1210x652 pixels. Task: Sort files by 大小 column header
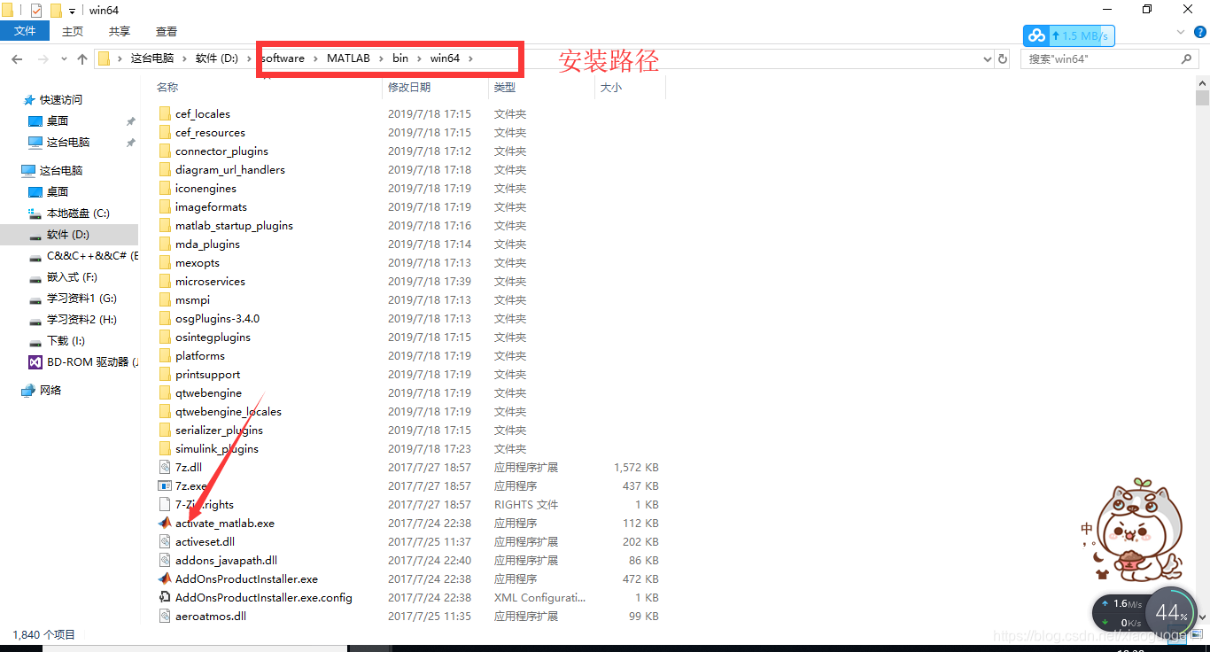pyautogui.click(x=611, y=88)
